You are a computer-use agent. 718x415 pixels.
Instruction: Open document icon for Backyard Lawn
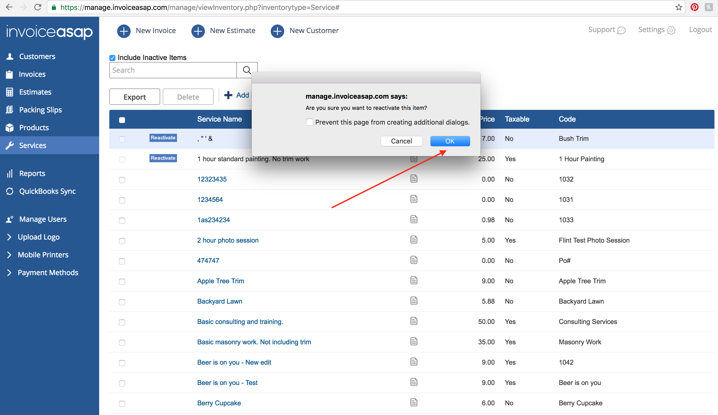414,301
